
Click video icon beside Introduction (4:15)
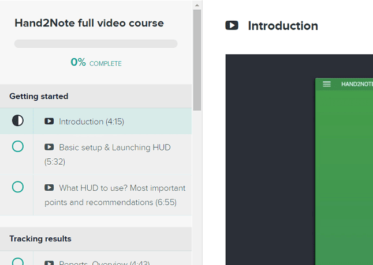(49, 122)
